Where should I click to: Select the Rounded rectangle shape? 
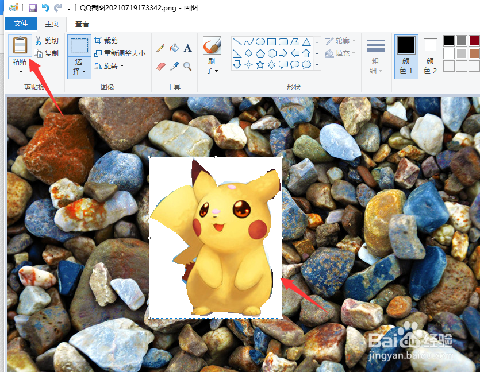click(283, 42)
